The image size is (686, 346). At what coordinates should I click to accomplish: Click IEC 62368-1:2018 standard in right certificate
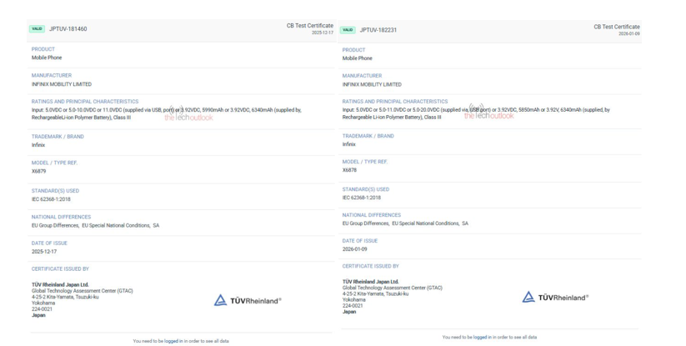[361, 198]
